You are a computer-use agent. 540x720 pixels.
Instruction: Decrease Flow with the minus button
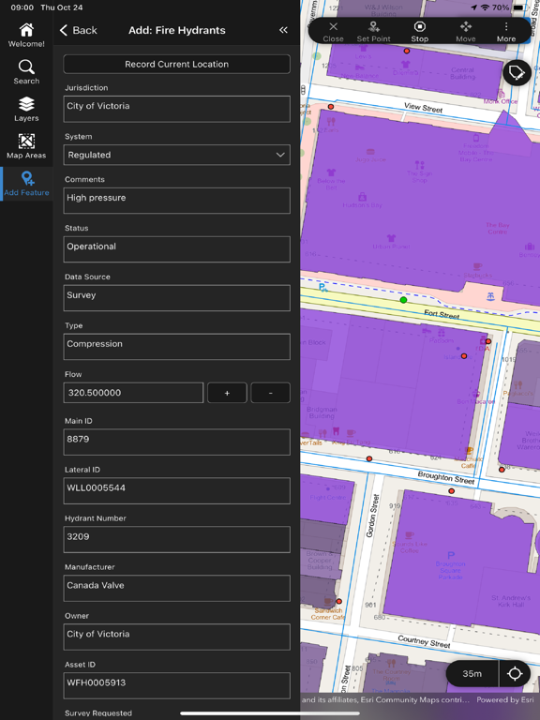point(270,393)
